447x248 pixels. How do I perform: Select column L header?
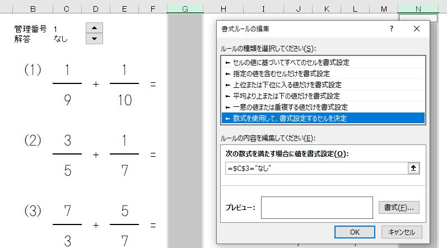coord(355,9)
